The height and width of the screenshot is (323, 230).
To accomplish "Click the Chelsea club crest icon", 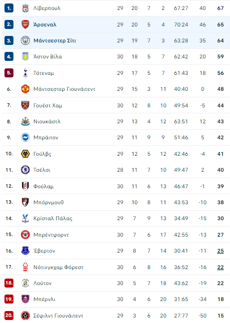I will click(25, 170).
